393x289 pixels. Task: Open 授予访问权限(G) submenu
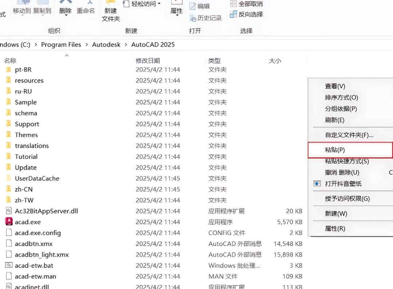(348, 199)
